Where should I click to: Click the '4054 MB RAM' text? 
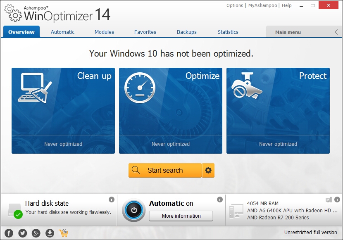pyautogui.click(x=263, y=204)
